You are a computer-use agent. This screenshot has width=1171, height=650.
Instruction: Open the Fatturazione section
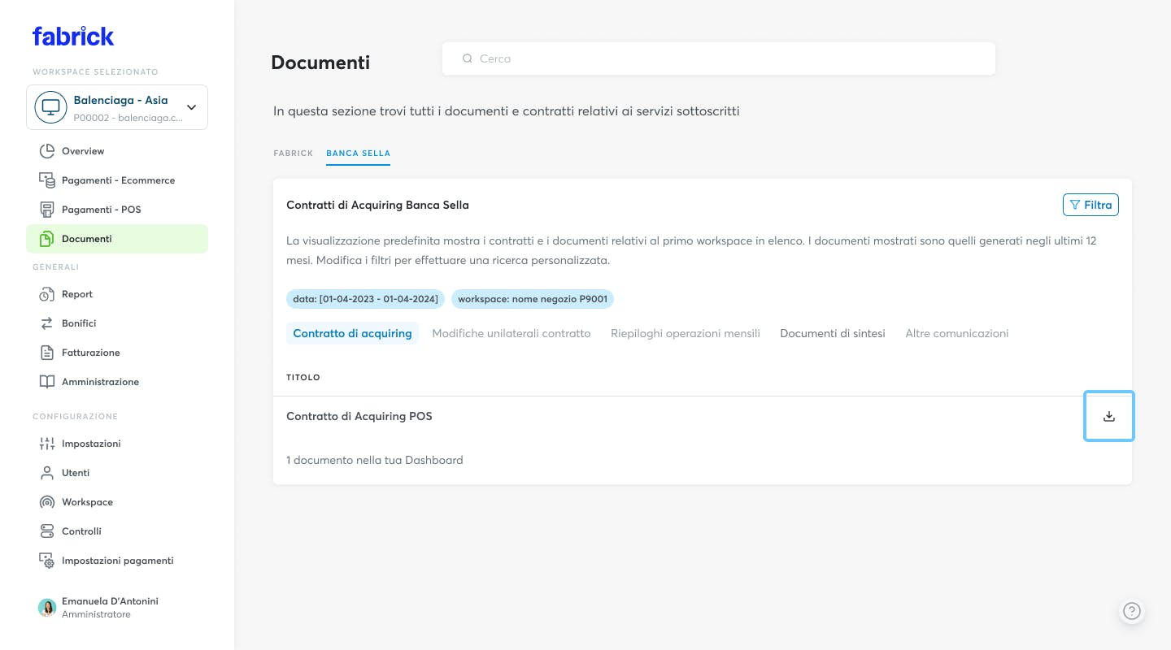coord(117,353)
